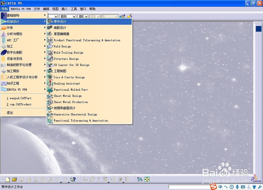Screen dimensions: 263x190
Task: Open the 编辑 Edit menu
Action: (46, 9)
